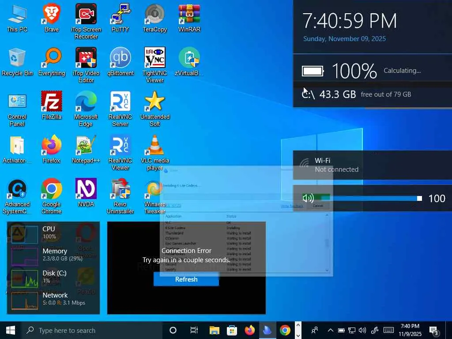This screenshot has width=452, height=339.
Task: Select the VLC media player icon
Action: [155, 153]
